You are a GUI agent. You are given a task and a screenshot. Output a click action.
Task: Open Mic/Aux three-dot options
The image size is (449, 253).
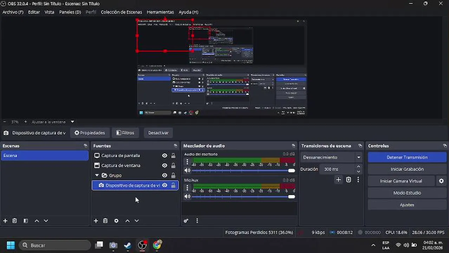click(x=187, y=188)
